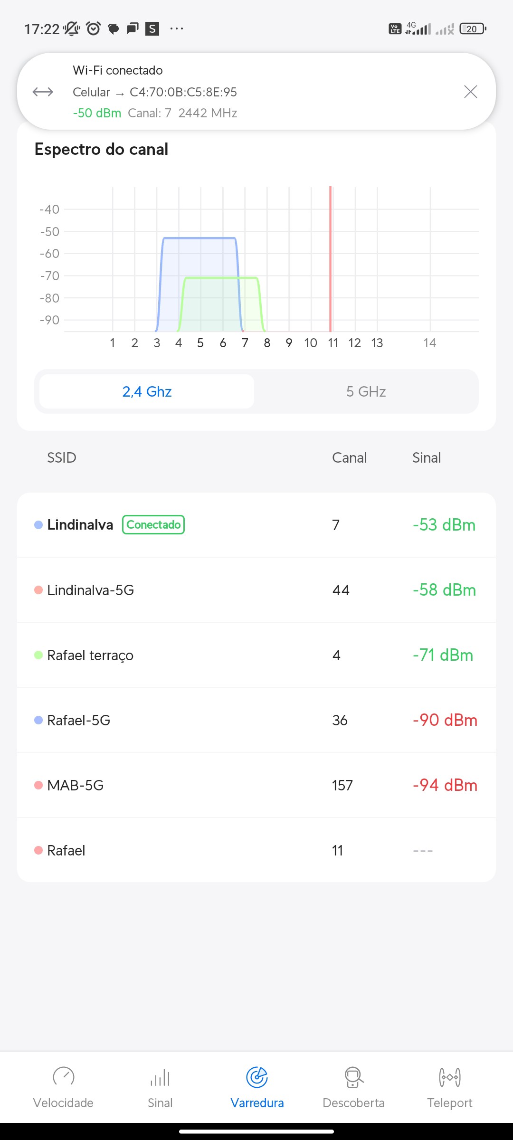Tap the battery indicator in status bar
This screenshot has height=1140, width=513.
473,29
